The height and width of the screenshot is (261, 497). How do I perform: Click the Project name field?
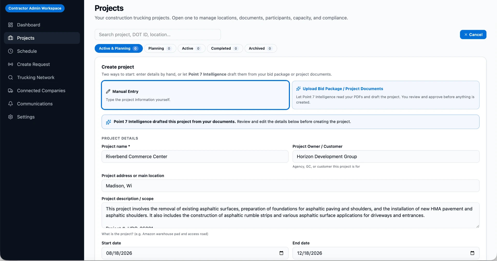pyautogui.click(x=195, y=156)
